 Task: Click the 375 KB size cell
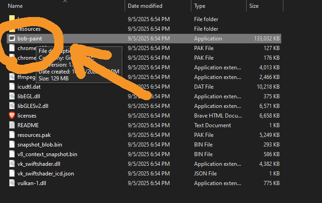coord(271,96)
